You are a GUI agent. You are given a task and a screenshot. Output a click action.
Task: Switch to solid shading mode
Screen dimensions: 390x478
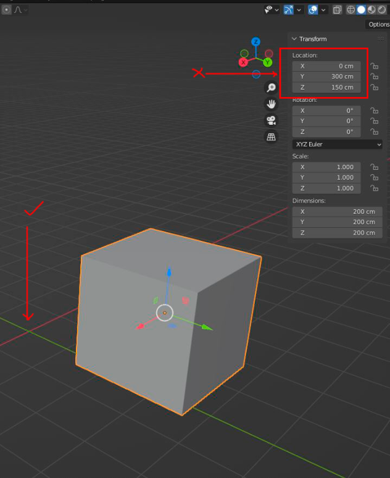click(x=361, y=10)
